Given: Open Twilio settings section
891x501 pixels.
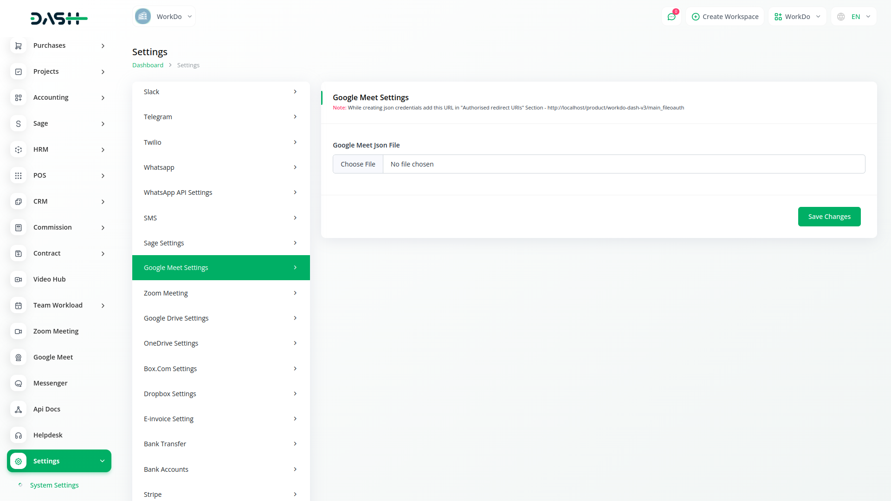Looking at the screenshot, I should coord(221,142).
